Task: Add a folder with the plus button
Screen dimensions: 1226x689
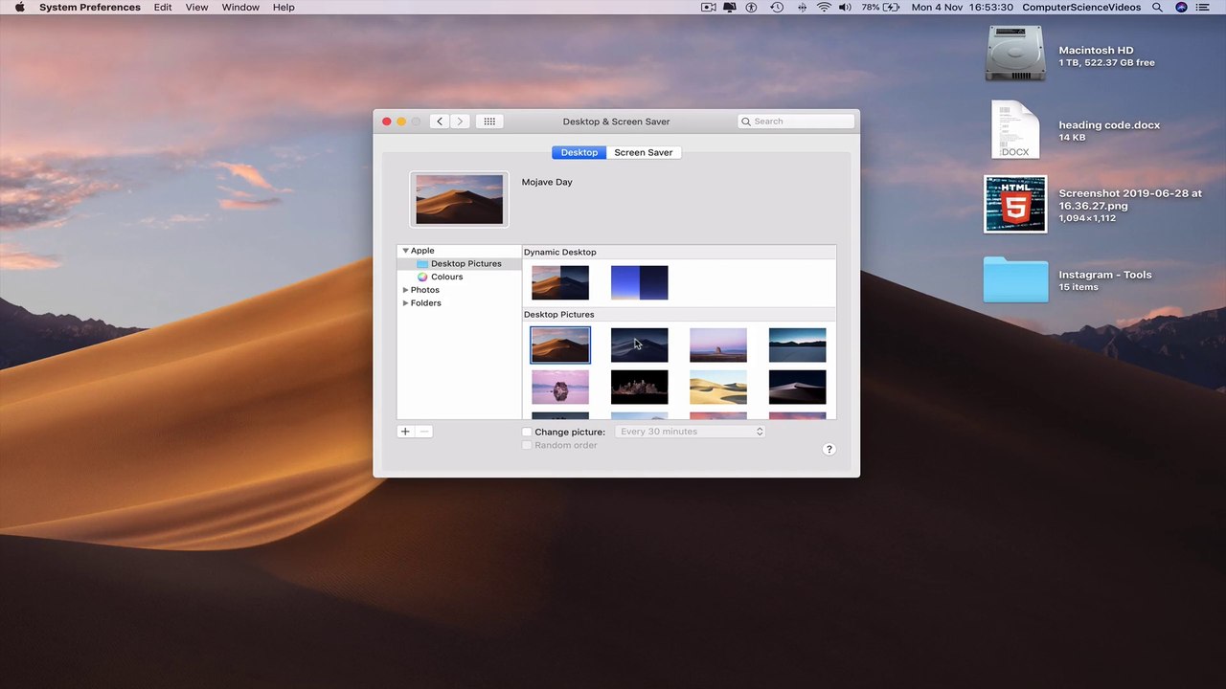Action: coord(405,432)
